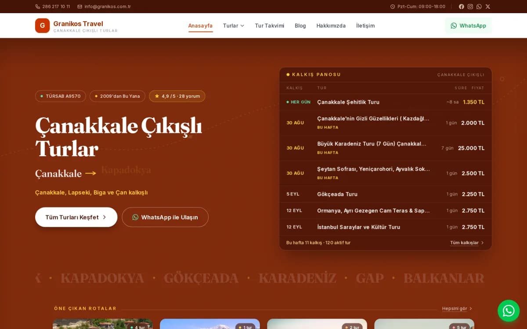Screen dimensions: 527x329
Task: Select the Şeytan Sofrası, Yeniçarohori tour row
Action: point(386,173)
